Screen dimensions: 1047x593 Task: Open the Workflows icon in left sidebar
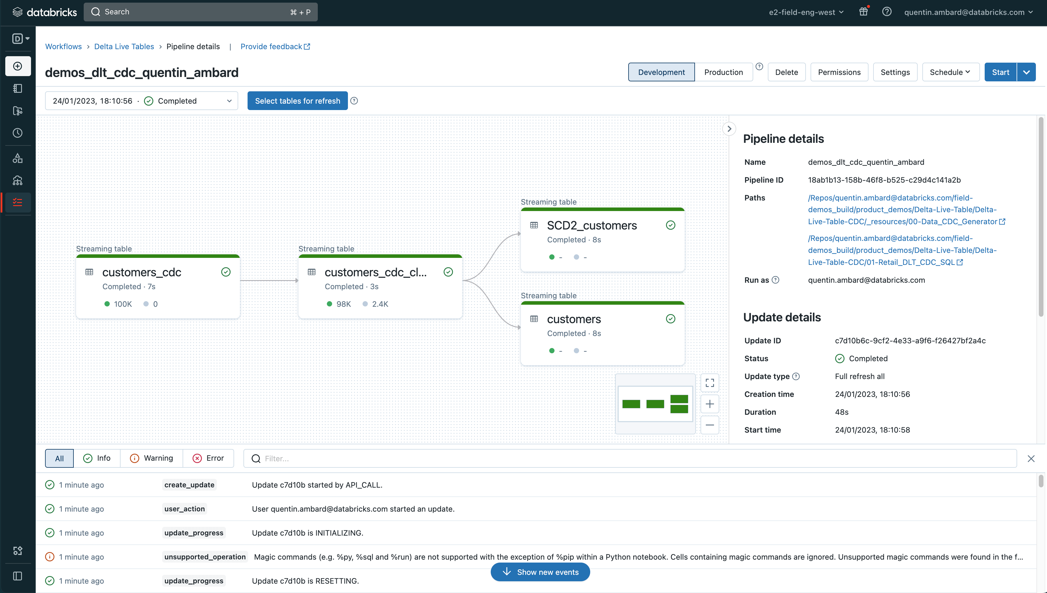point(18,203)
